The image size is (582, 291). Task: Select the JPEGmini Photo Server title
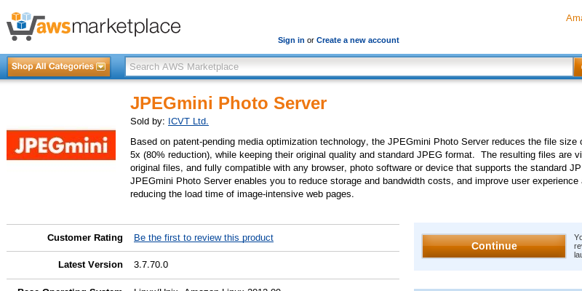[228, 103]
